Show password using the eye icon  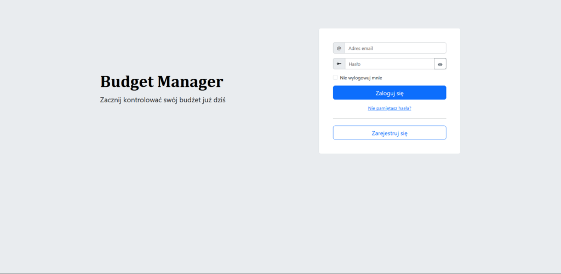click(x=440, y=64)
